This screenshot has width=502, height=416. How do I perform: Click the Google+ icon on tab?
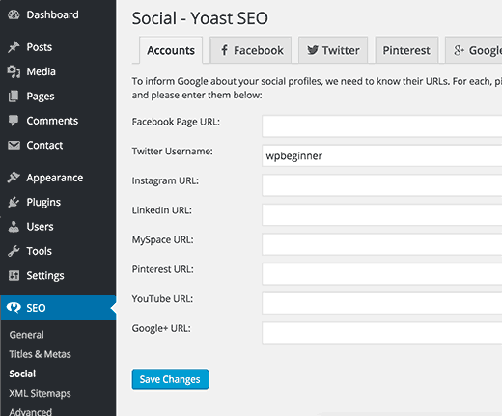459,50
